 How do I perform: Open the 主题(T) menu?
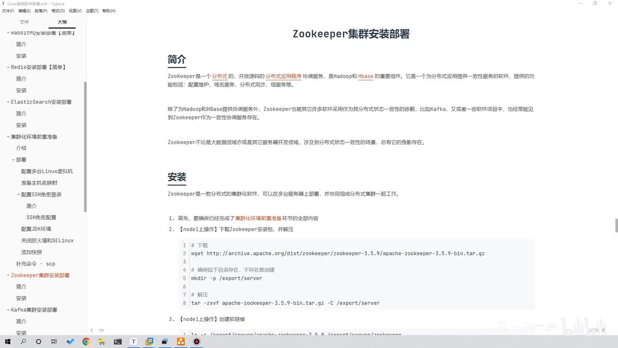[x=92, y=11]
